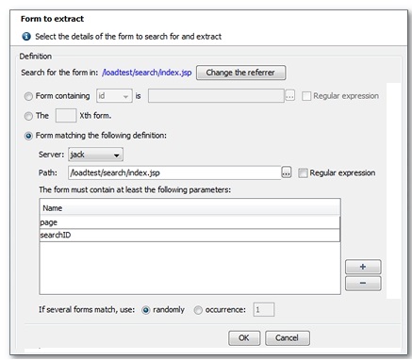The height and width of the screenshot is (360, 412).
Task: Select the 'Form containing' radio option
Action: pos(28,96)
